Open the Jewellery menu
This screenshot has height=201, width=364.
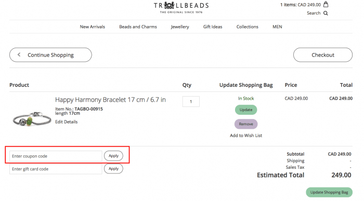180,27
